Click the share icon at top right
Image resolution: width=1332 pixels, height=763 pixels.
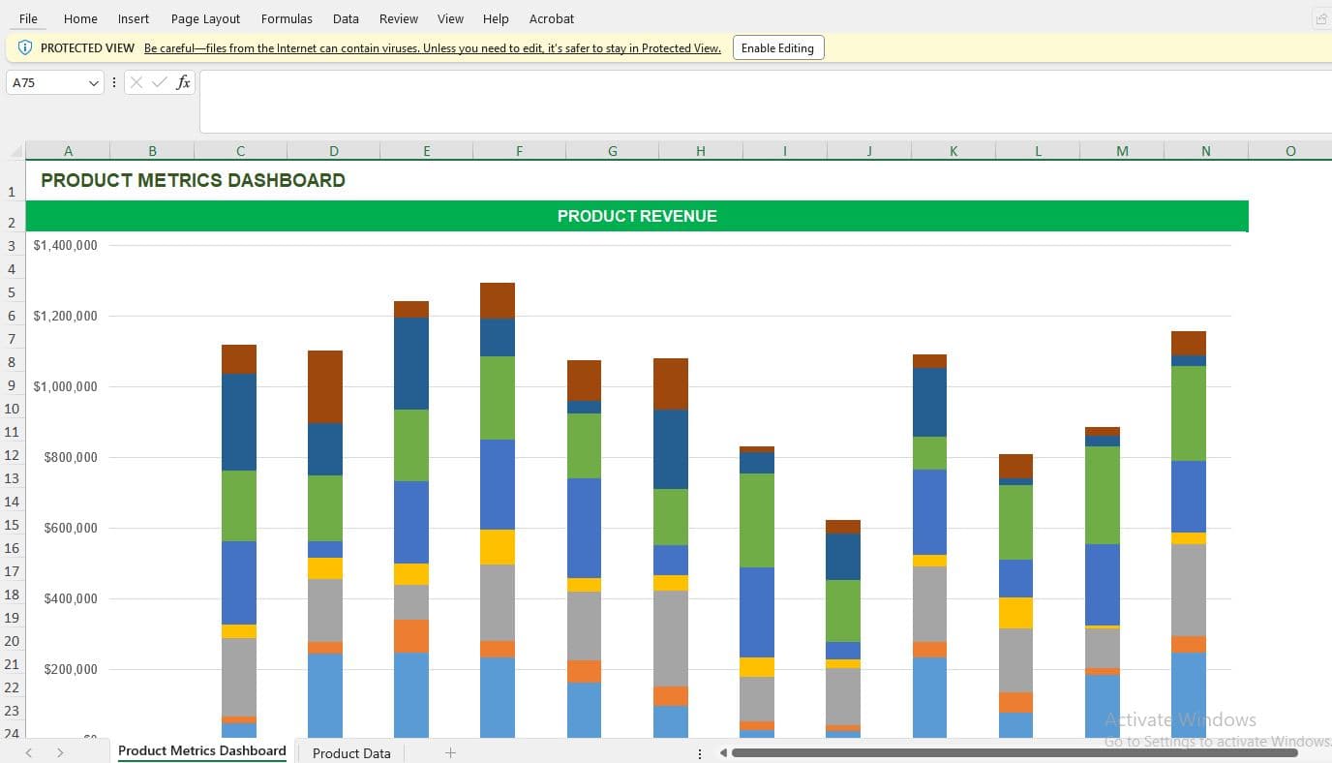coord(1321,18)
